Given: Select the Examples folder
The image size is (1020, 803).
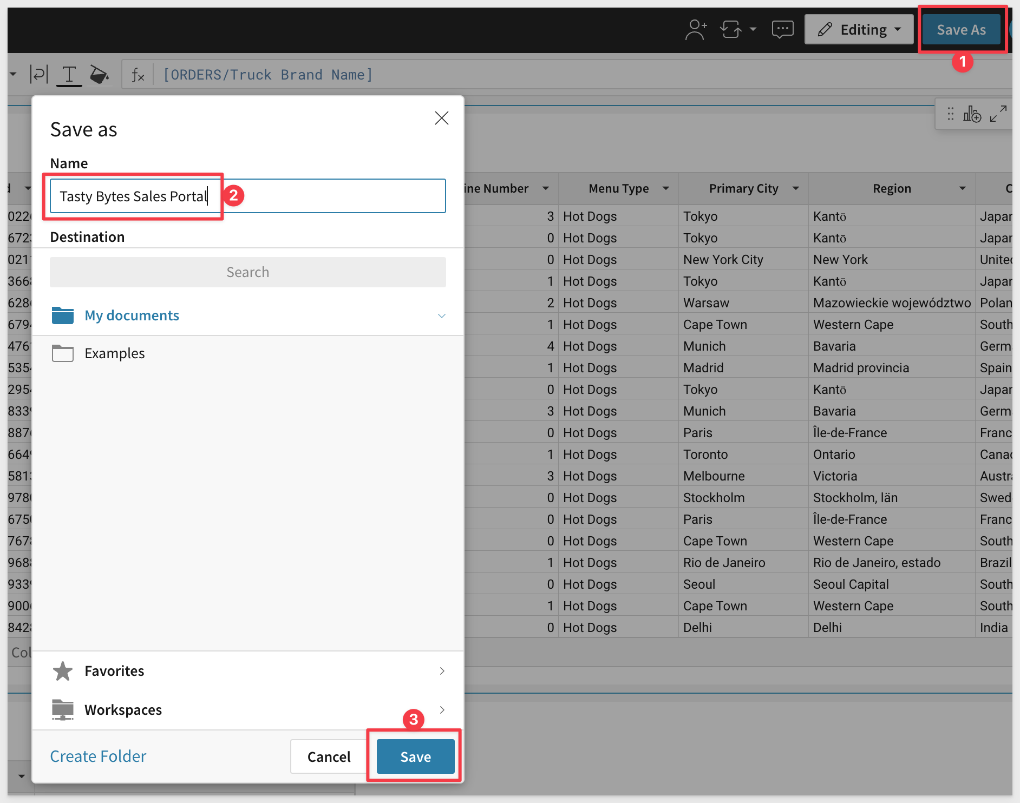Looking at the screenshot, I should coord(114,353).
